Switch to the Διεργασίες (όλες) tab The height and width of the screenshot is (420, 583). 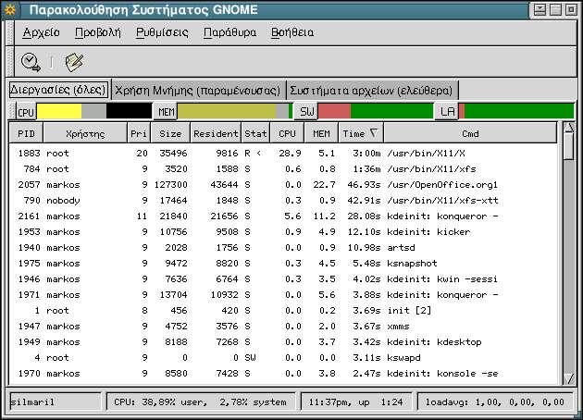click(x=58, y=90)
